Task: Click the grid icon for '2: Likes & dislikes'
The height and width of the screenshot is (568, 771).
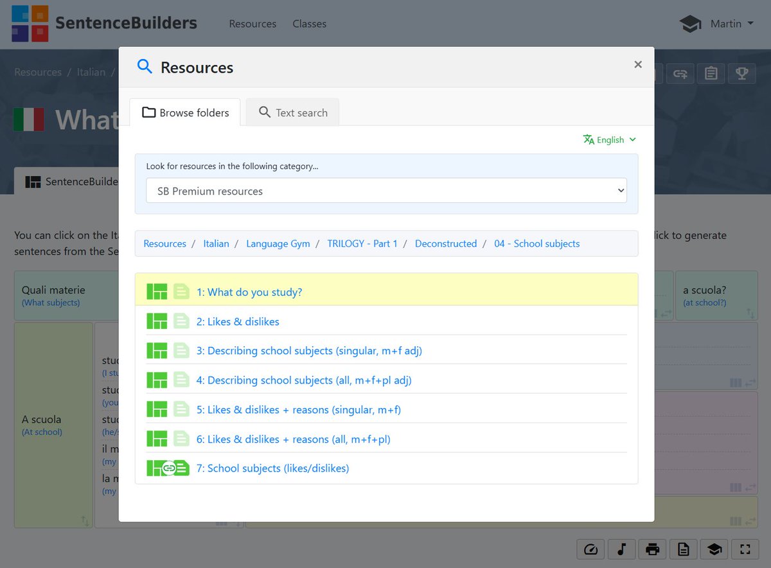Action: click(157, 321)
